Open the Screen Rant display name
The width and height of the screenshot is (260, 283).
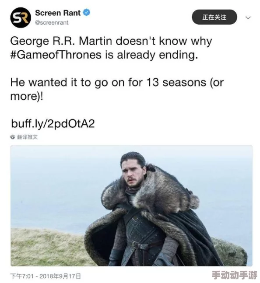pyautogui.click(x=58, y=13)
